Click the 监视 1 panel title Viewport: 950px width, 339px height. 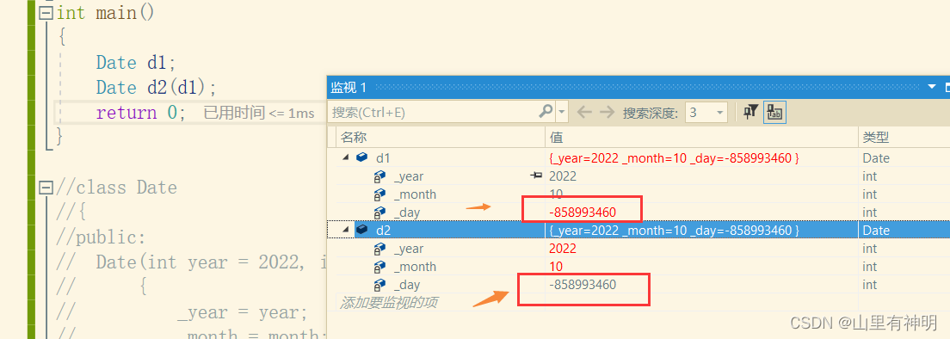(x=349, y=87)
